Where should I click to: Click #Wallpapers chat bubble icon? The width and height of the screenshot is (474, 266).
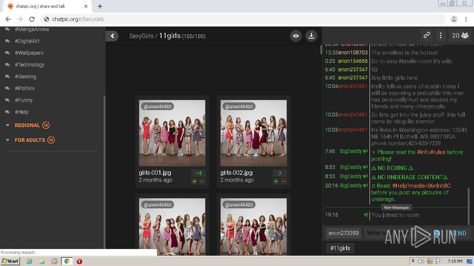[x=7, y=53]
